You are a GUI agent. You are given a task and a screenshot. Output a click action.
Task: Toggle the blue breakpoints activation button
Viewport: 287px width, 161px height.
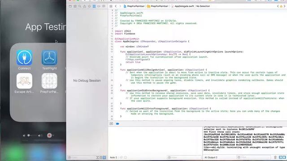point(117,123)
